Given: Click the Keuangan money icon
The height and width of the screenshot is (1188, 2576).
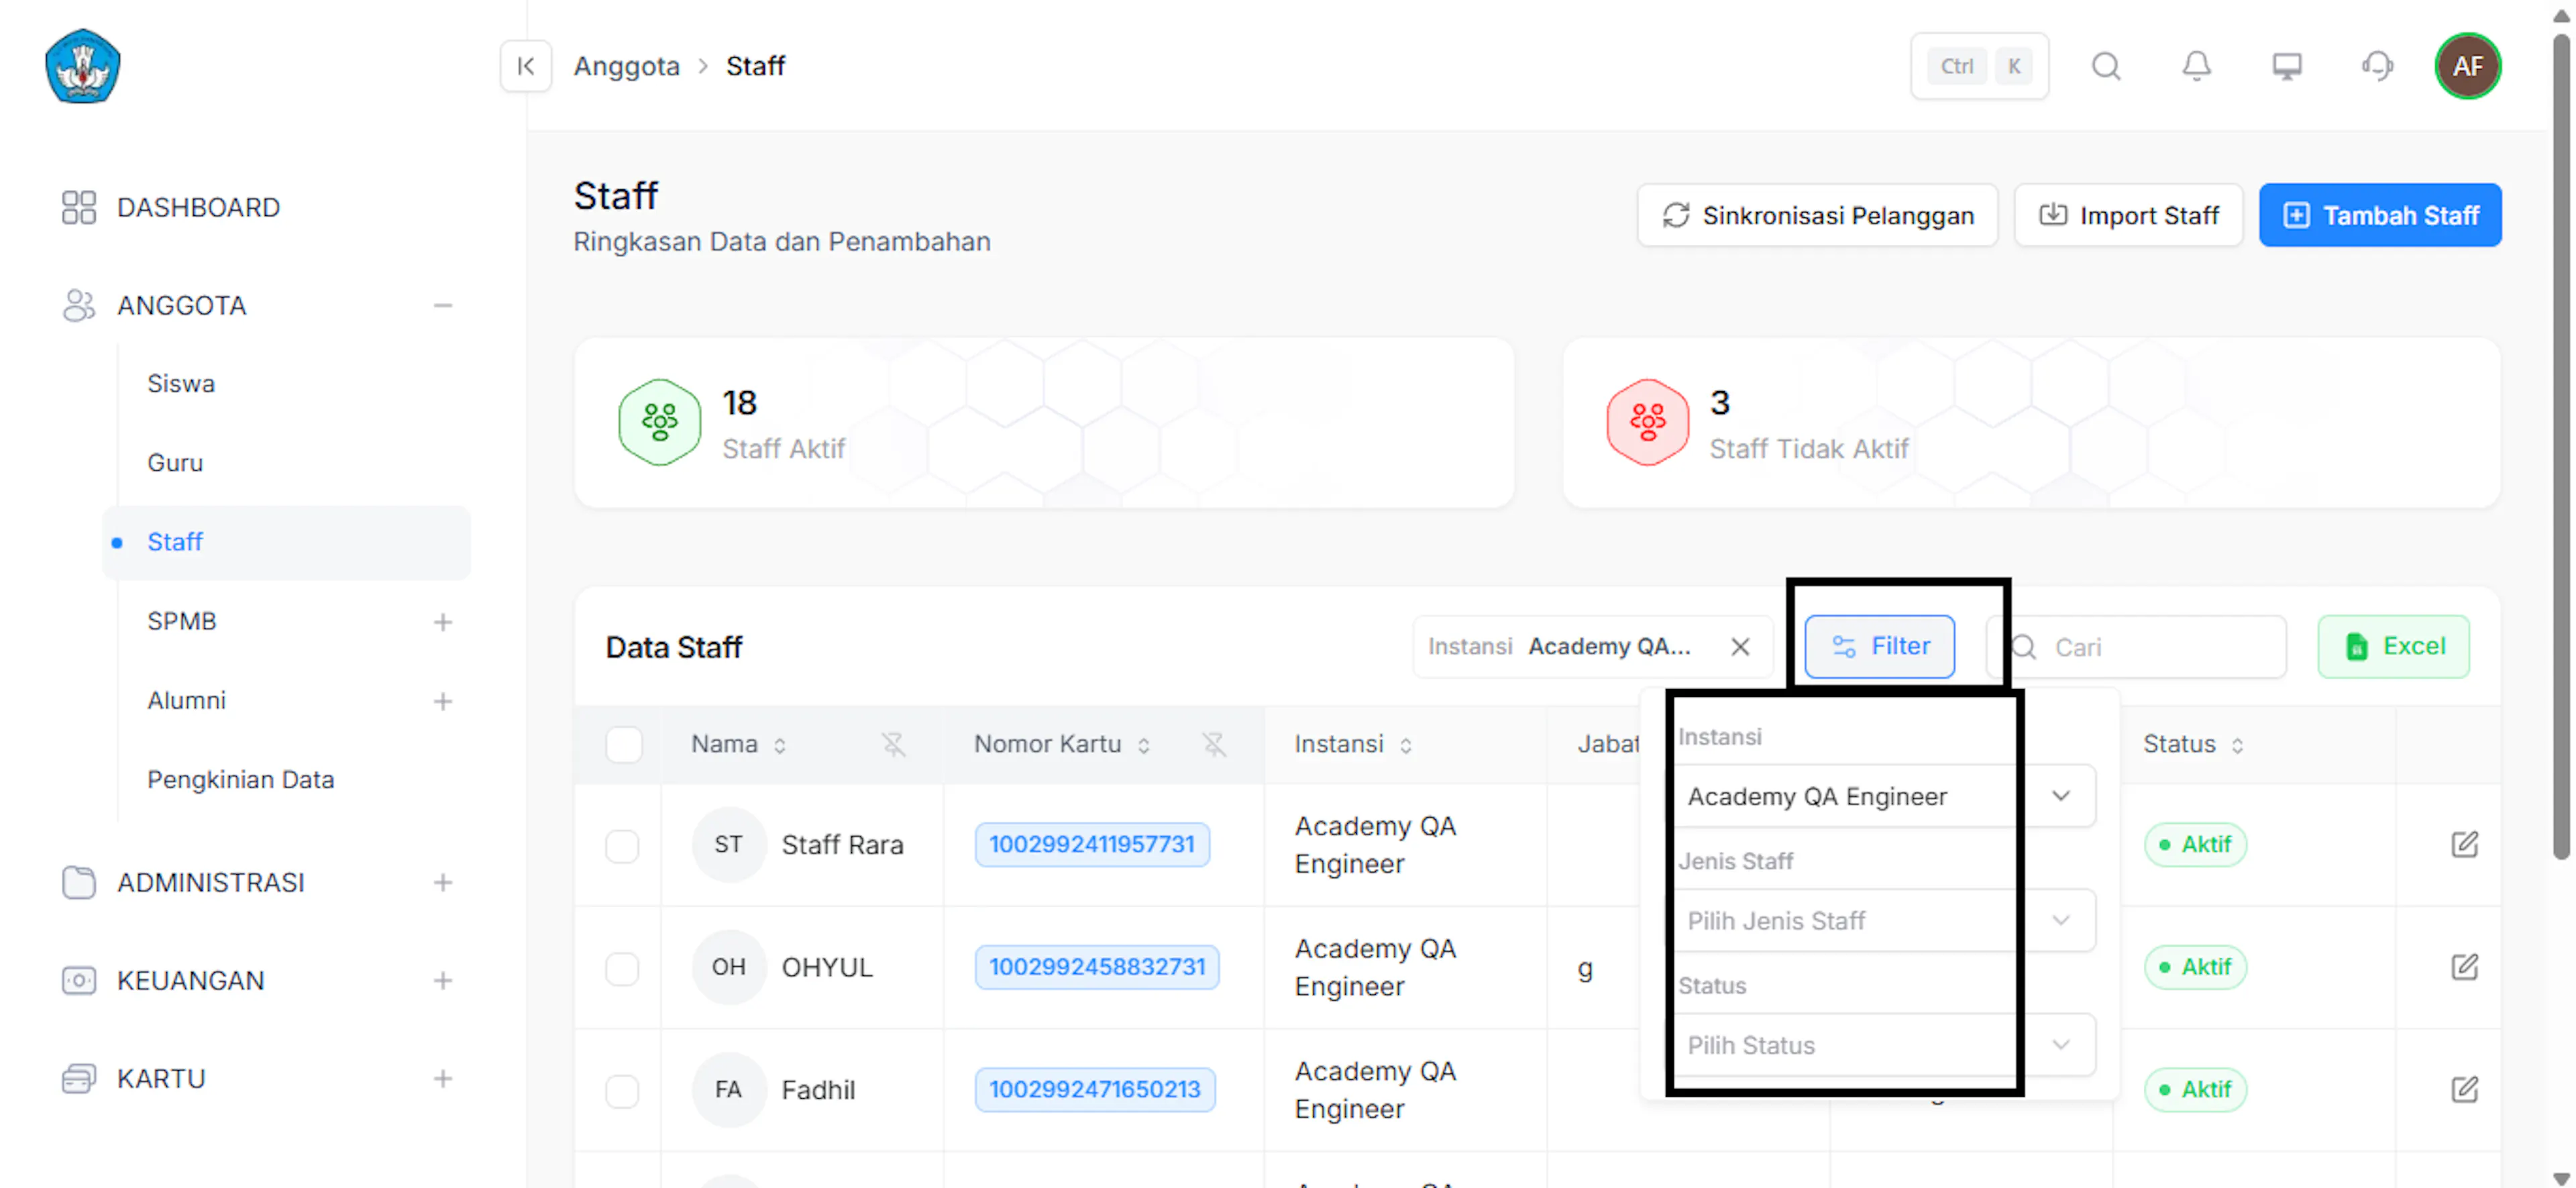Looking at the screenshot, I should tap(78, 980).
